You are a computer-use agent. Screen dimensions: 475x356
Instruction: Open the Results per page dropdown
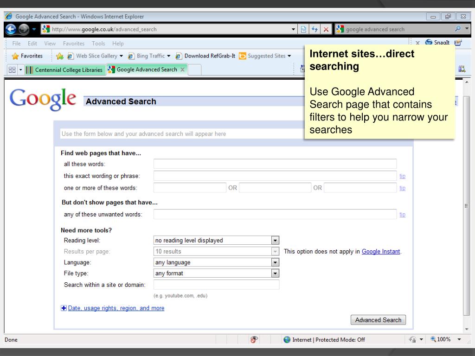[x=216, y=251]
